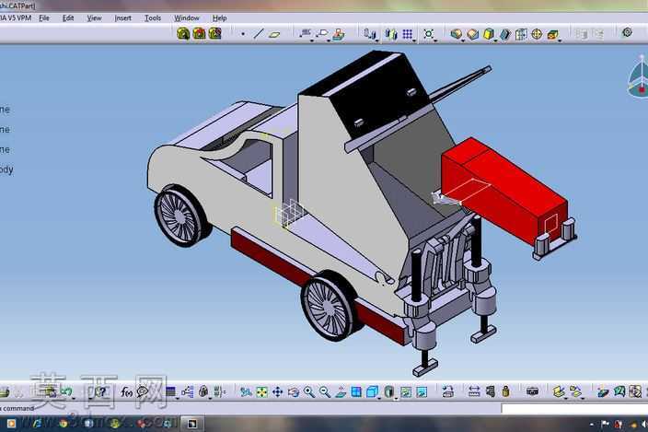Click Fit All In view icon
648x432 pixels.
(x=261, y=391)
